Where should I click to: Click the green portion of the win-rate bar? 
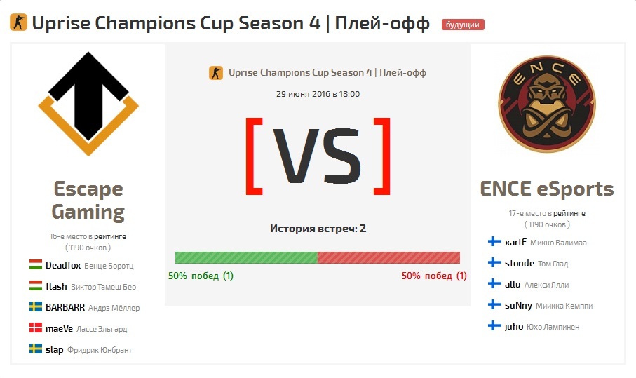246,257
